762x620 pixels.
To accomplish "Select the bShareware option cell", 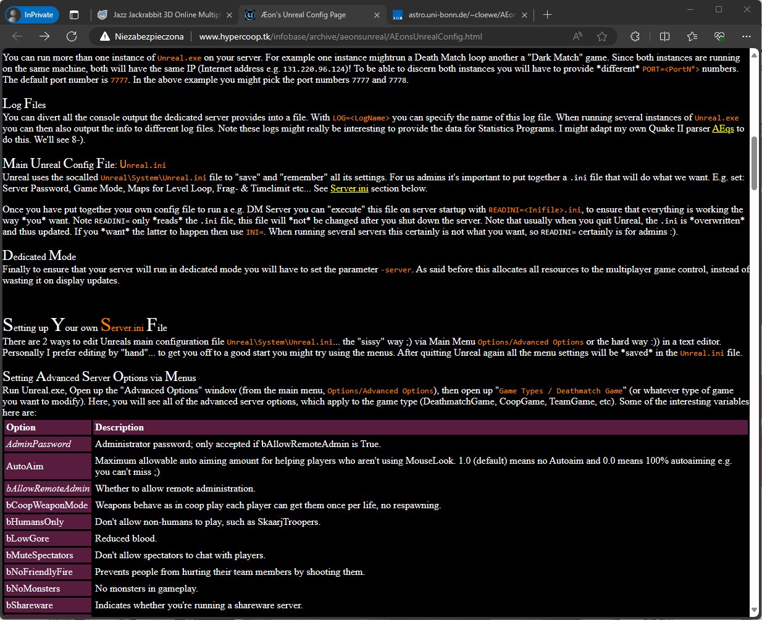I will point(48,605).
